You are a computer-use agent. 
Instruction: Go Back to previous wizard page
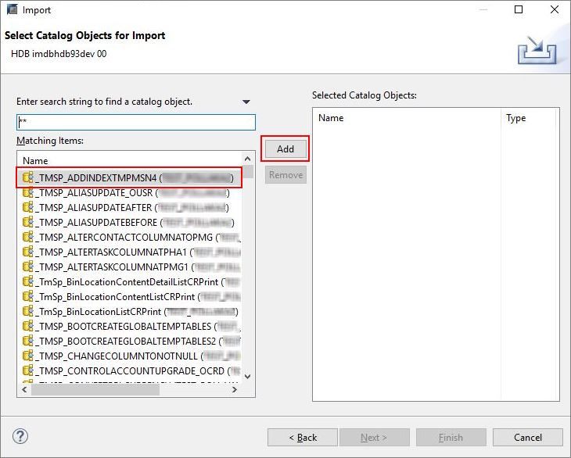point(302,438)
